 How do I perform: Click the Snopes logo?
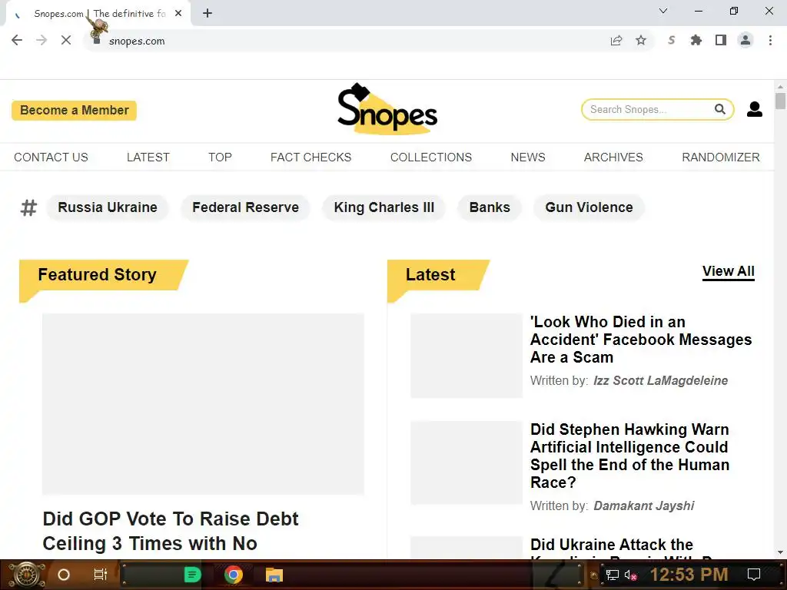(x=387, y=109)
